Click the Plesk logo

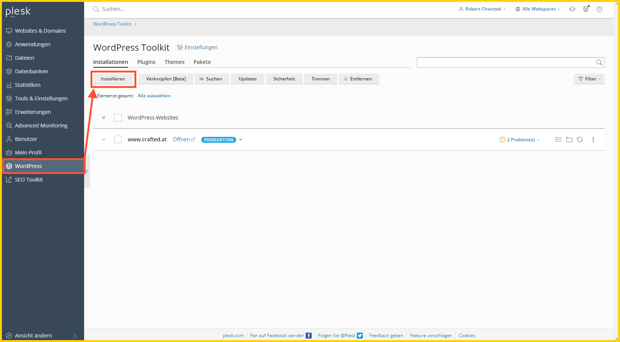18,12
